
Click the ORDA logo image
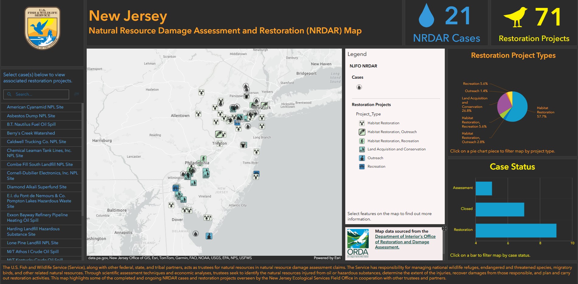click(x=358, y=243)
